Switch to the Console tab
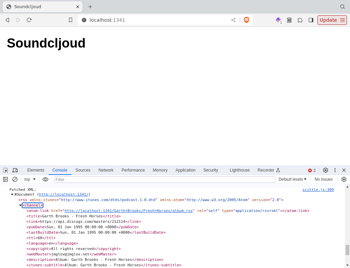 [60, 170]
